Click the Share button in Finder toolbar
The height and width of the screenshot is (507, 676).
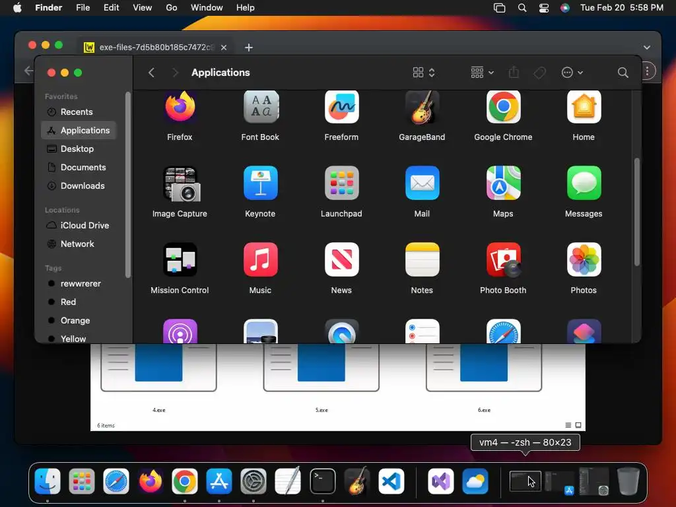pos(514,73)
